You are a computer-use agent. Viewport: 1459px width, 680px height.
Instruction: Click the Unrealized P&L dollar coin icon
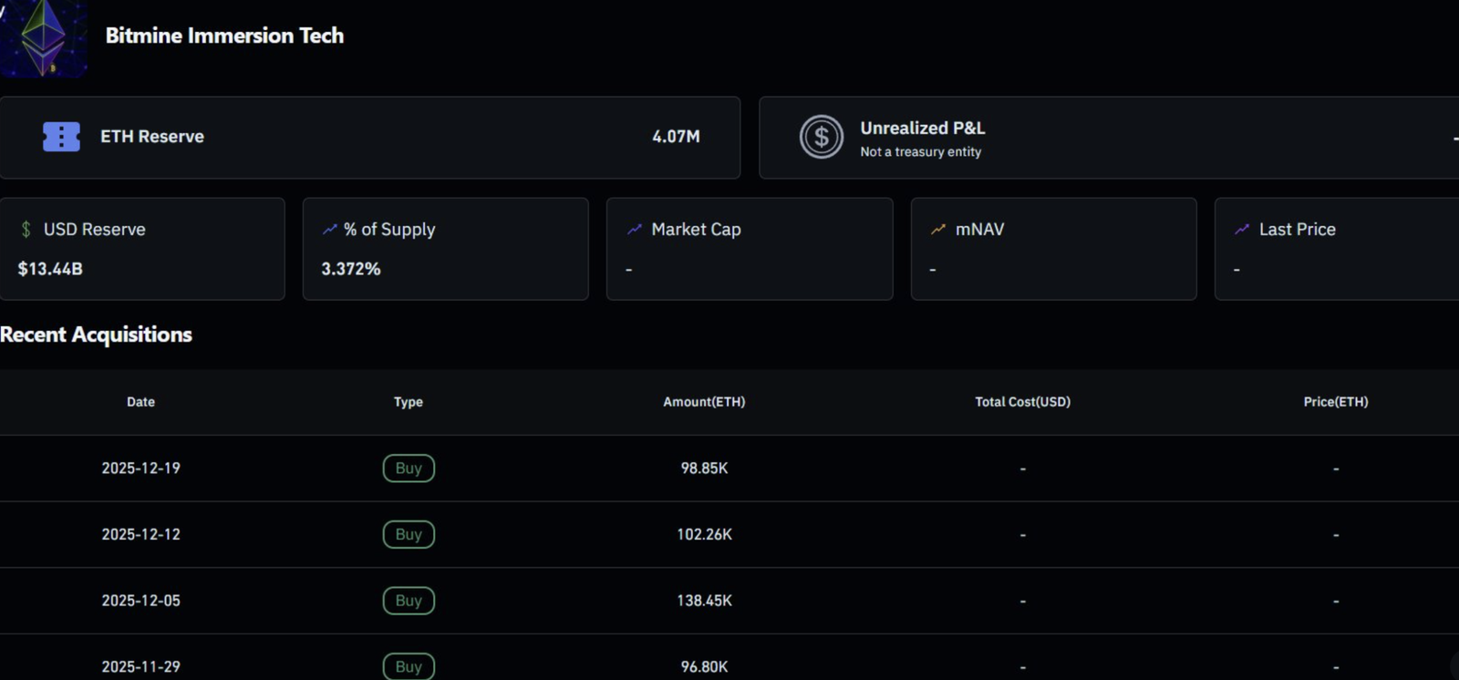821,137
